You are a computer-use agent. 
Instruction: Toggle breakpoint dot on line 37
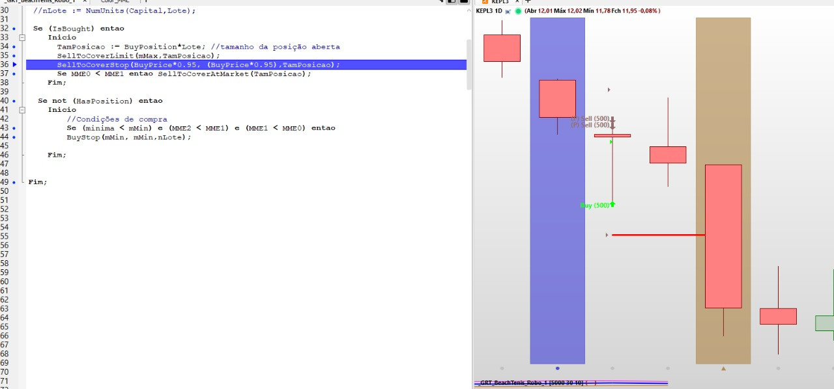pos(14,74)
